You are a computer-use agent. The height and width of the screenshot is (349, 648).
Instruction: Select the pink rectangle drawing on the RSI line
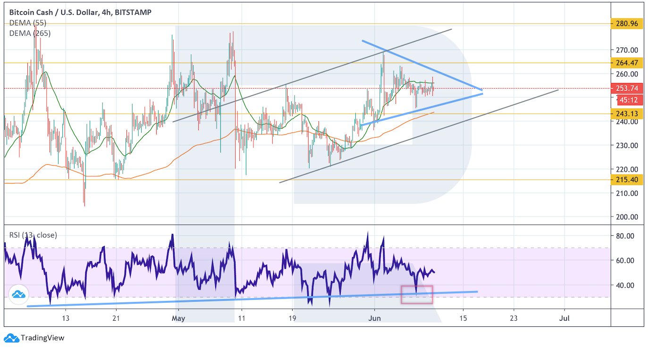tap(417, 294)
